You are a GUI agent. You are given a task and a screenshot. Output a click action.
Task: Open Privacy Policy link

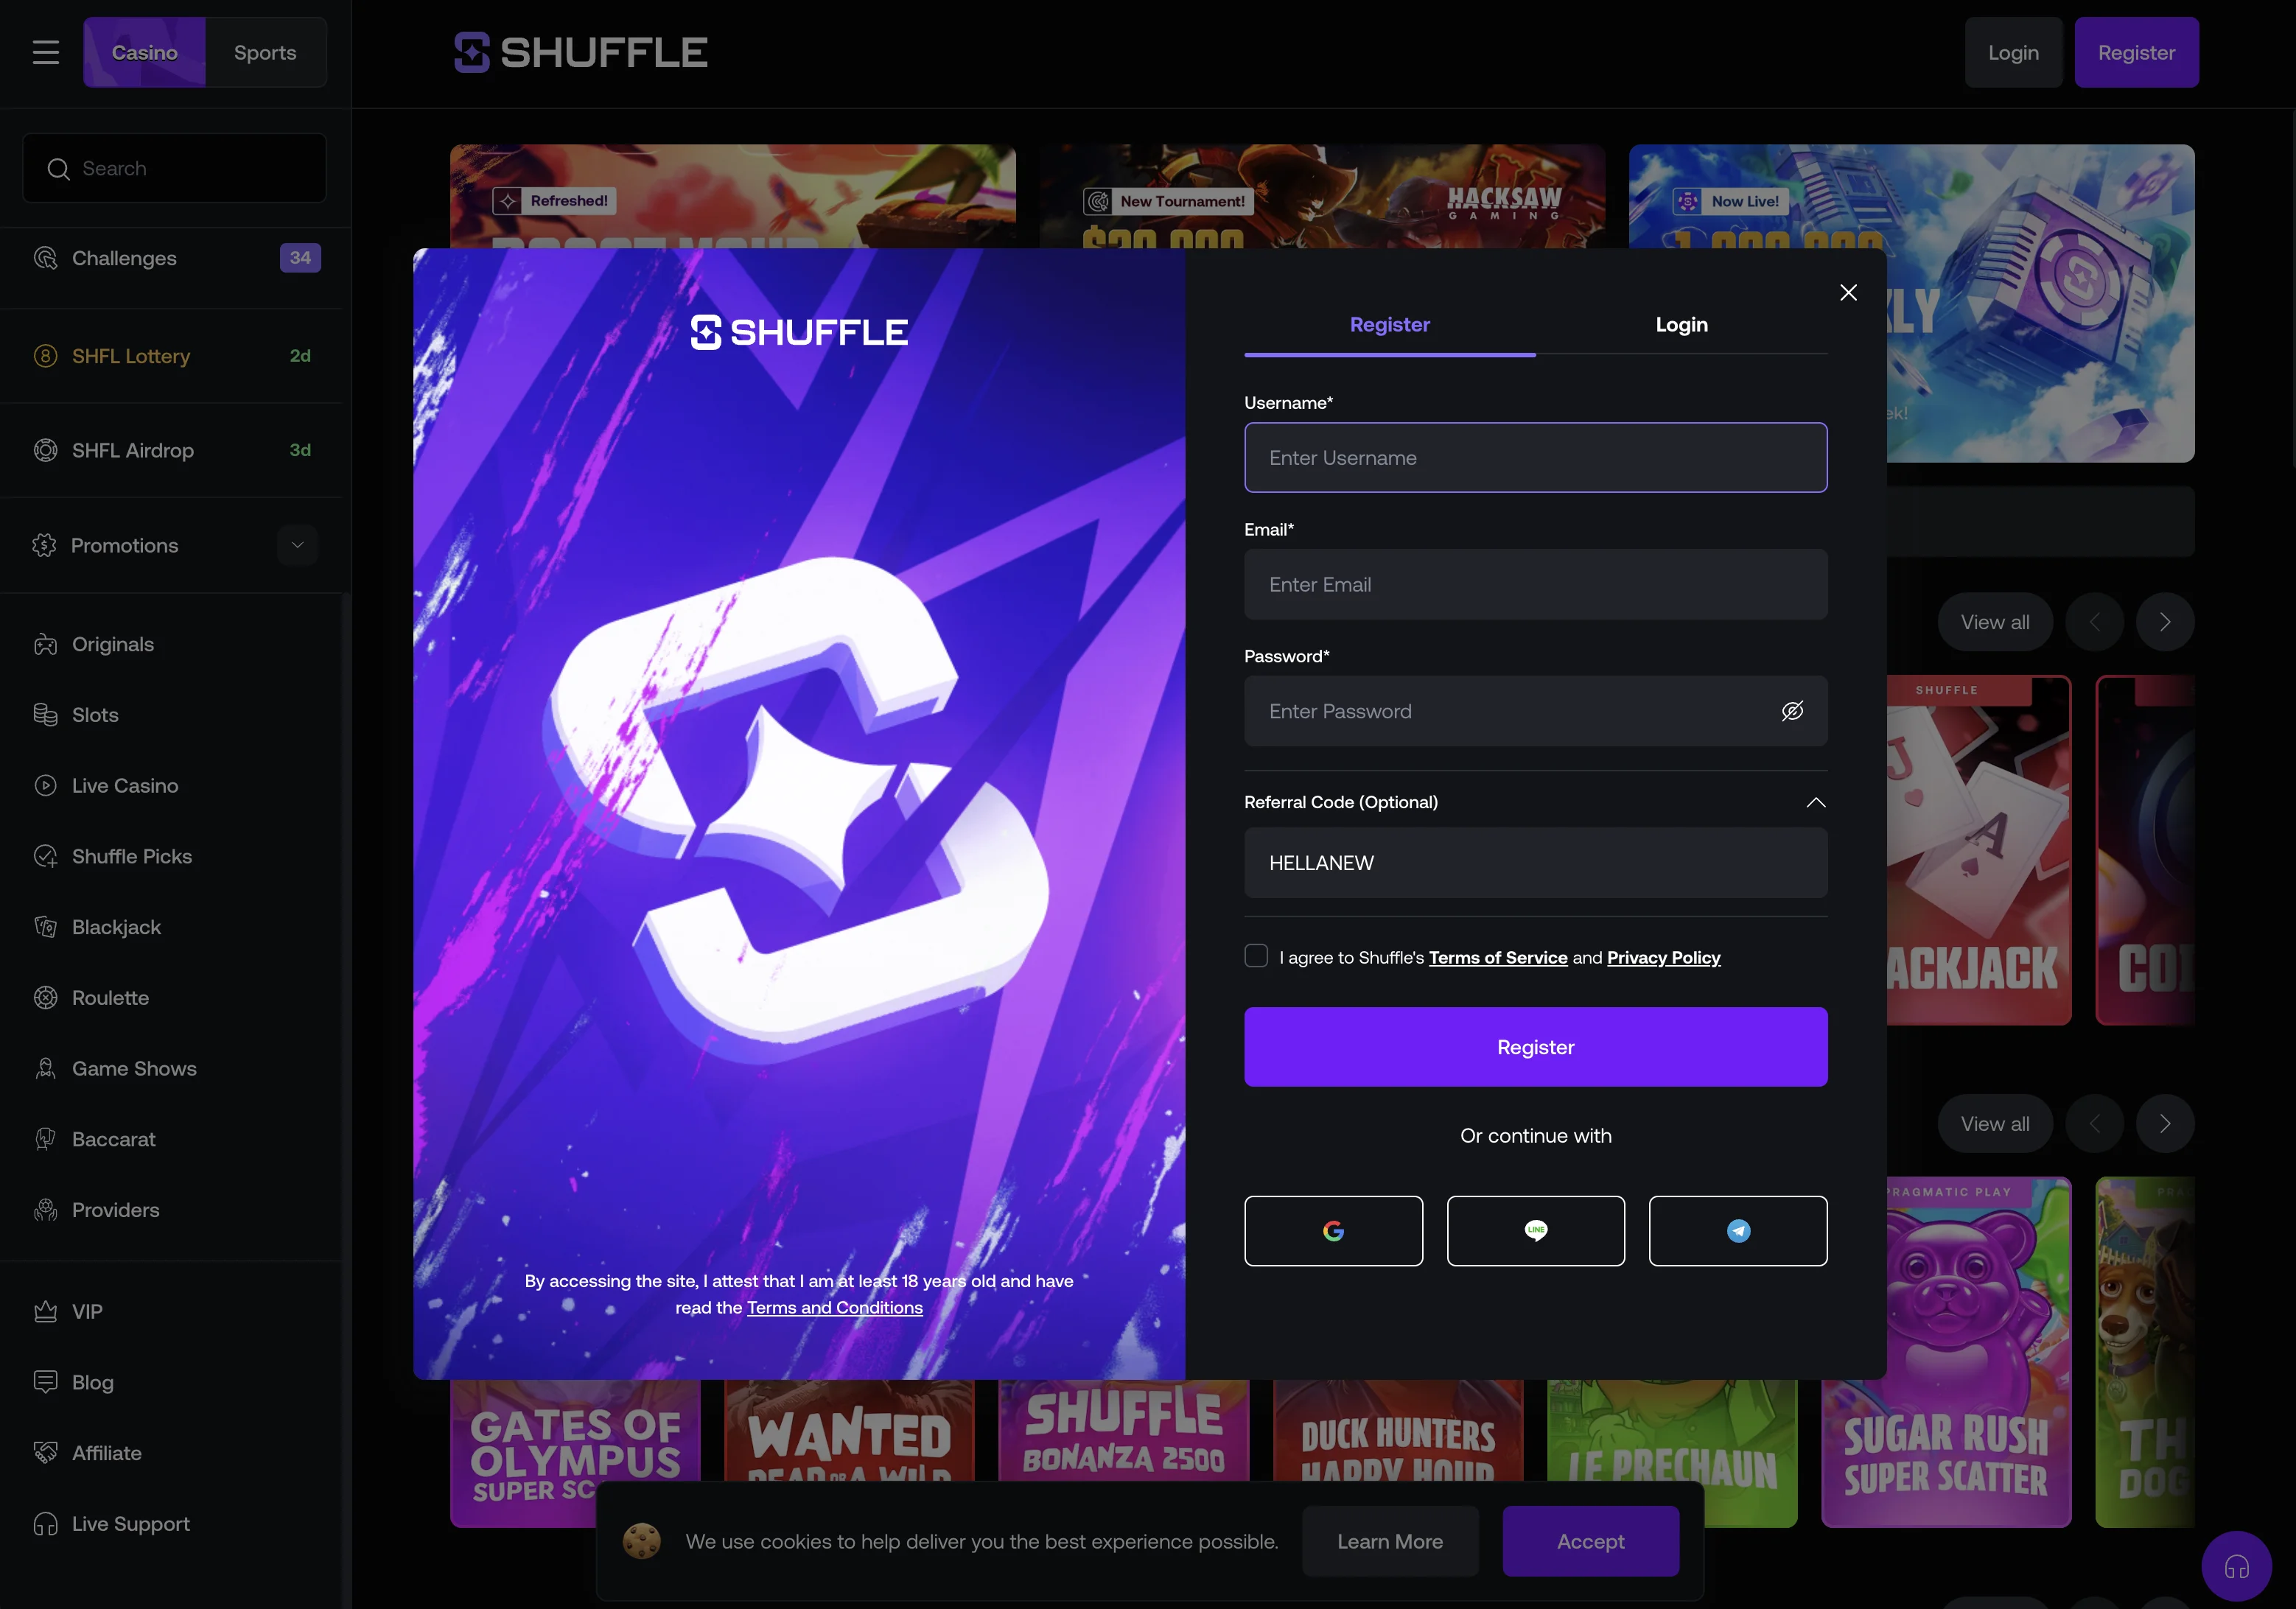tap(1664, 958)
